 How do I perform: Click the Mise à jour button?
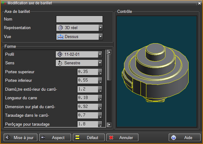21,138
